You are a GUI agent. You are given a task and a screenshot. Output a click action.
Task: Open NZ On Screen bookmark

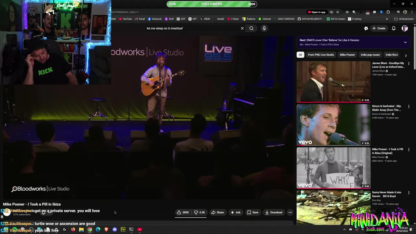(x=336, y=19)
